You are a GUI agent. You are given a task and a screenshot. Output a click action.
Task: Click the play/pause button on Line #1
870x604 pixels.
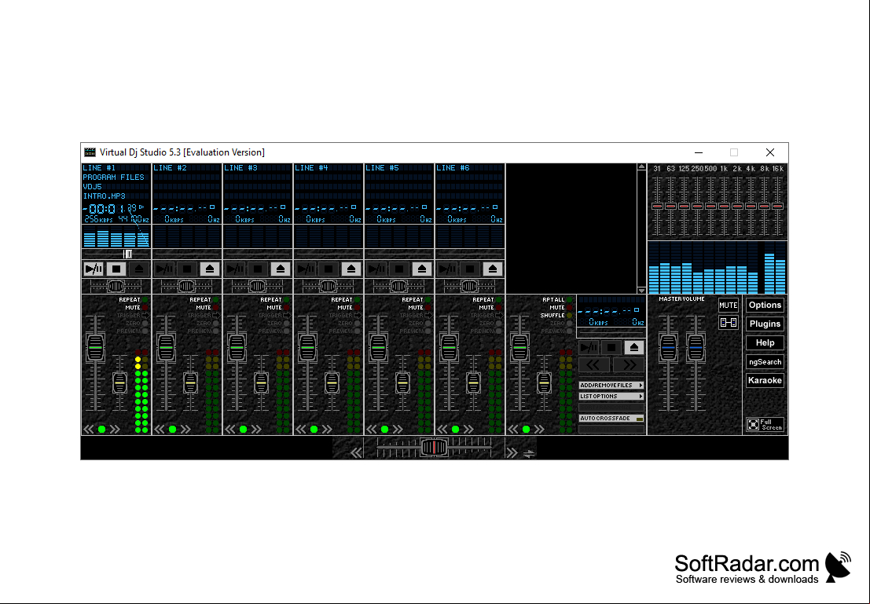(x=94, y=269)
